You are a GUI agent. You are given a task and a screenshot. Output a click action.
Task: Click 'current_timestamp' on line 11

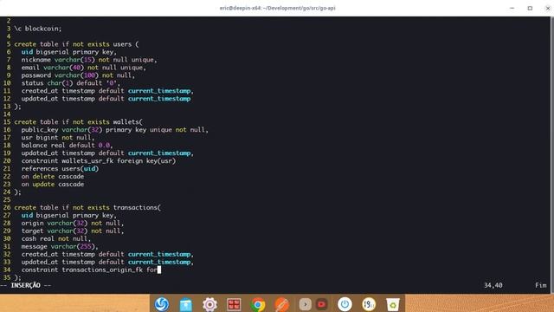[x=159, y=91]
